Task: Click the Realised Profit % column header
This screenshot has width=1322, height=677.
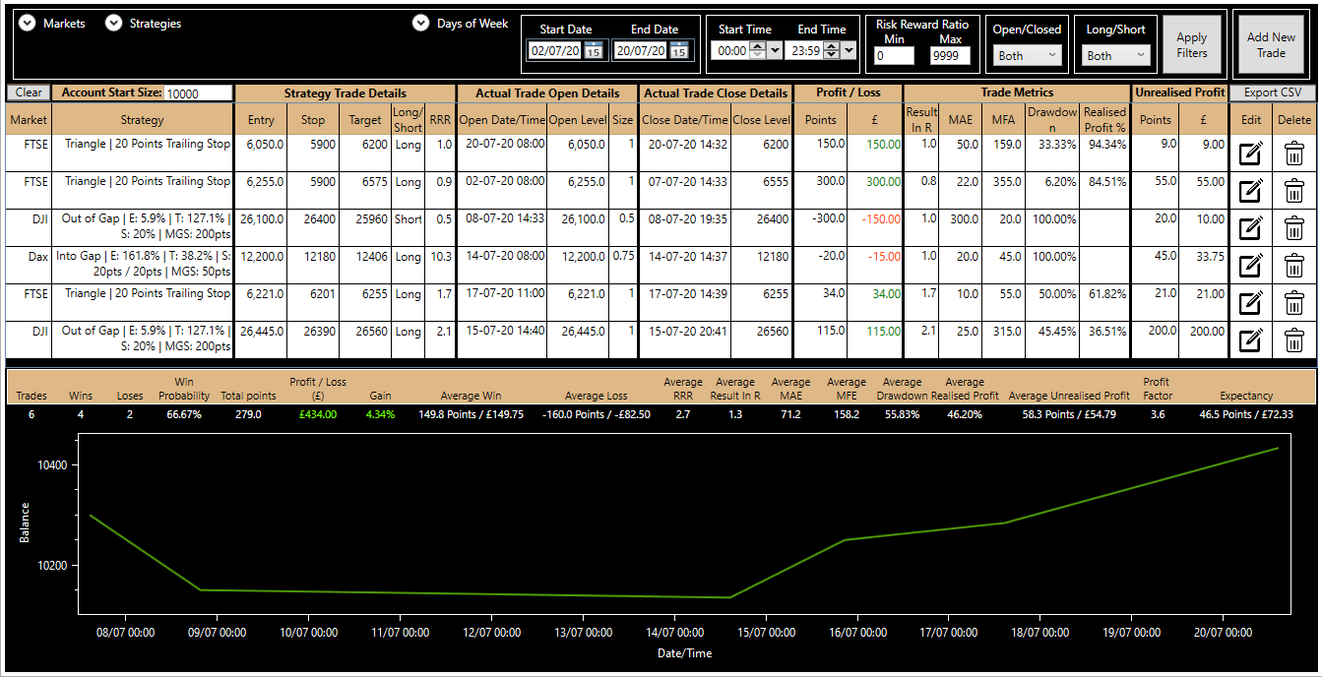Action: pyautogui.click(x=1104, y=120)
